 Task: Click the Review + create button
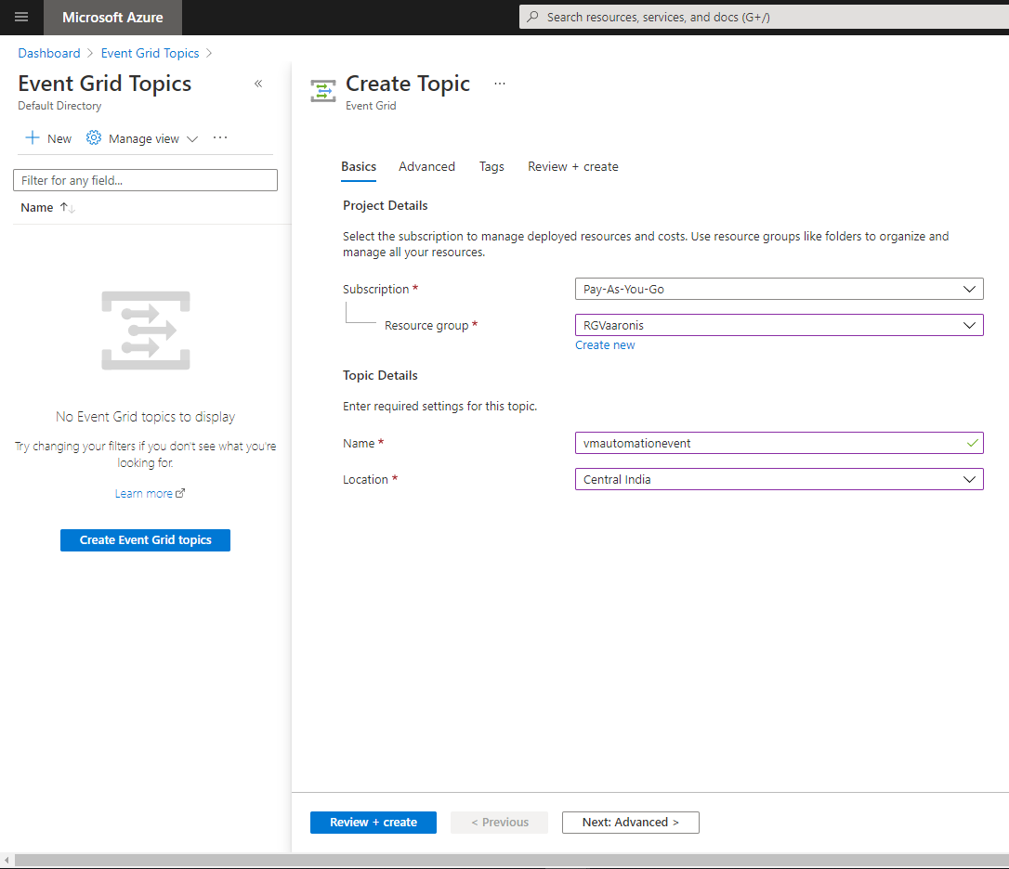click(373, 822)
